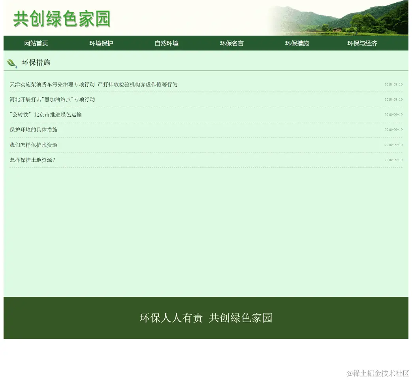The width and height of the screenshot is (412, 380).
Task: Switch to the 自然环境 section
Action: tap(166, 43)
